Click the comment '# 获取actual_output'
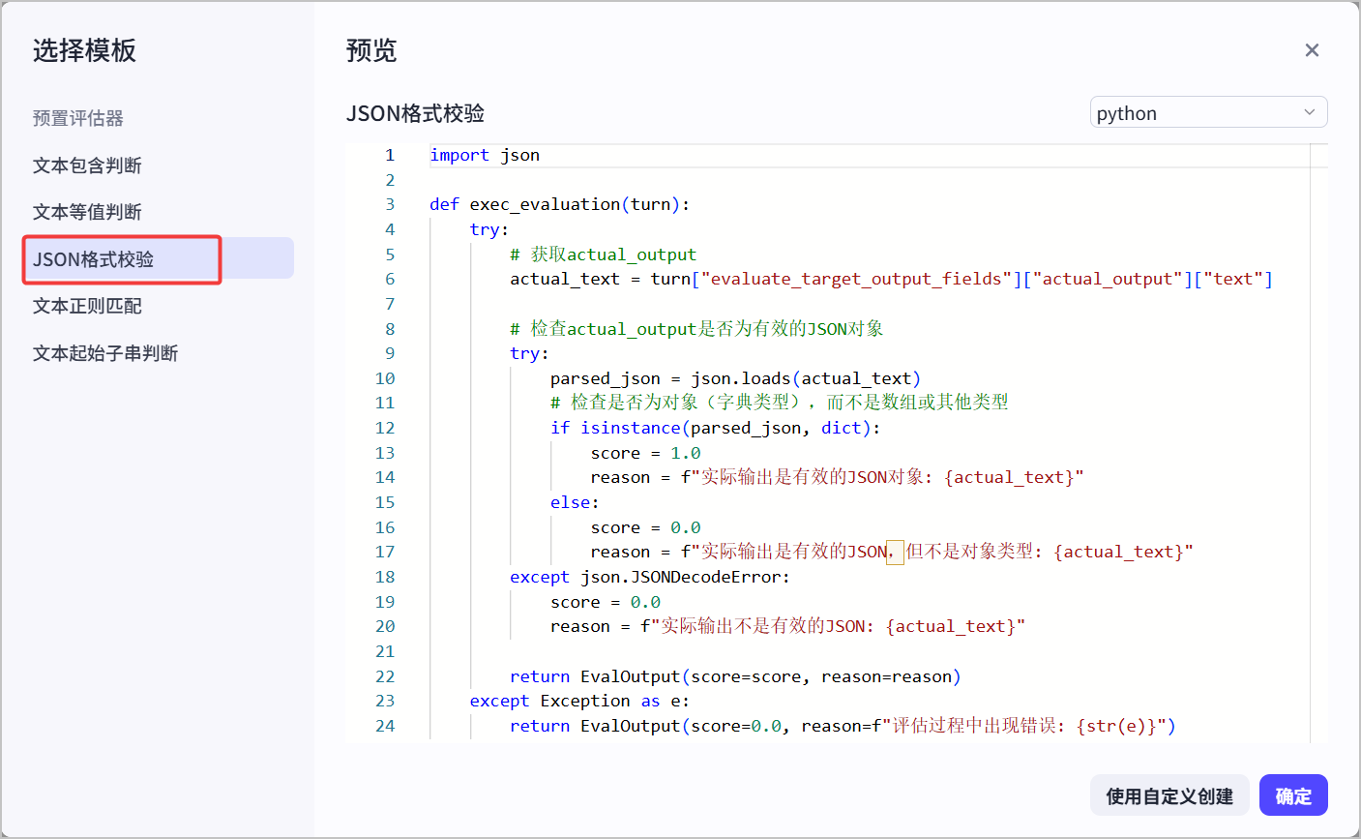Image resolution: width=1361 pixels, height=839 pixels. (603, 255)
